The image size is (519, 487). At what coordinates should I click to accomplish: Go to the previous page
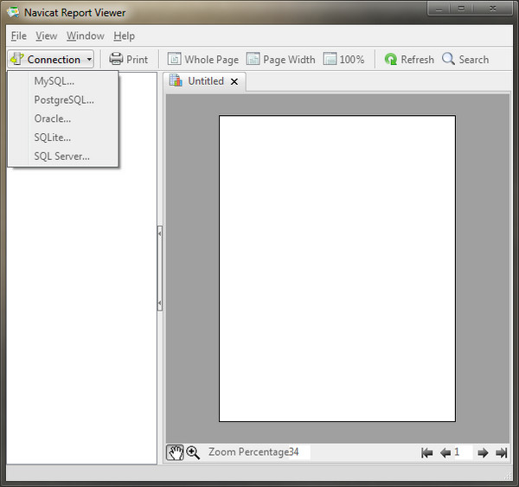445,452
